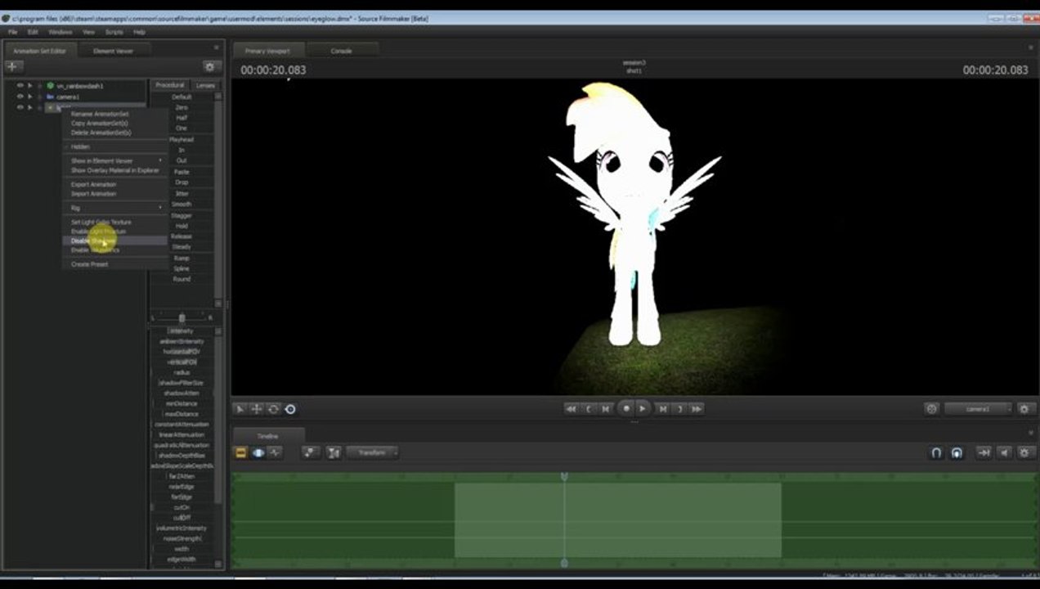Switch to Clip Editor mode icon

[241, 452]
